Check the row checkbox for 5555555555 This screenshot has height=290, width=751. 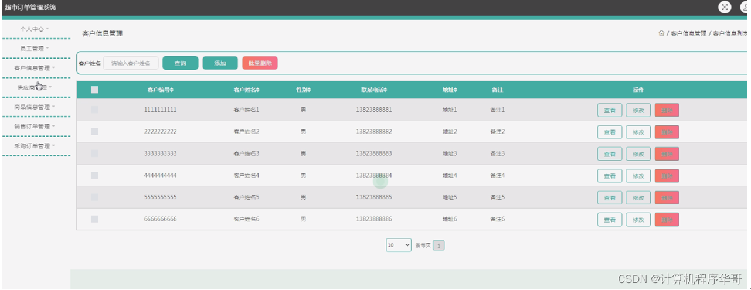click(95, 197)
